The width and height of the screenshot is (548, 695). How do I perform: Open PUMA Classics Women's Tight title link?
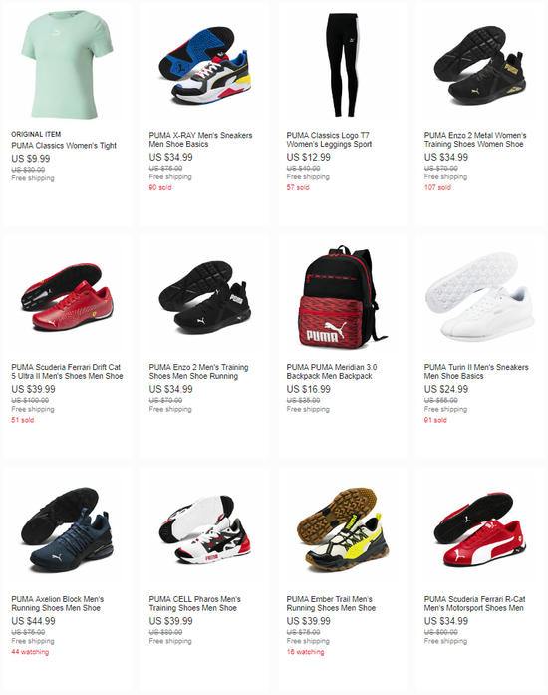tap(64, 145)
